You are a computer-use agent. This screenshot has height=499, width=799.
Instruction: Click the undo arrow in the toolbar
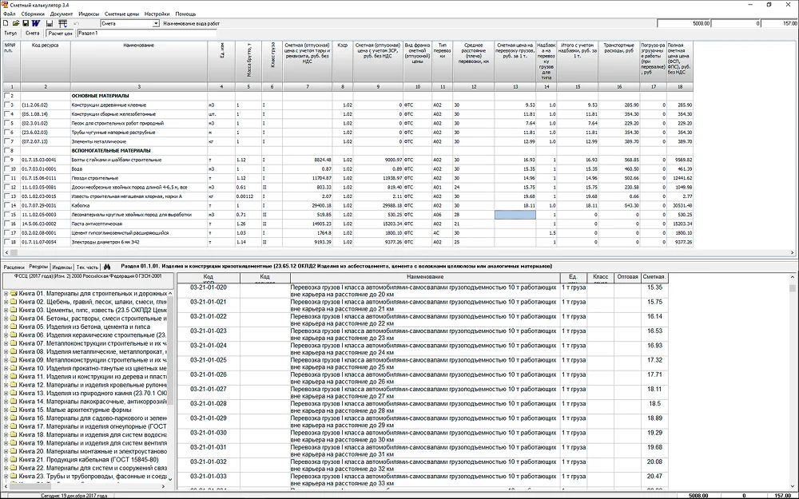(x=77, y=23)
